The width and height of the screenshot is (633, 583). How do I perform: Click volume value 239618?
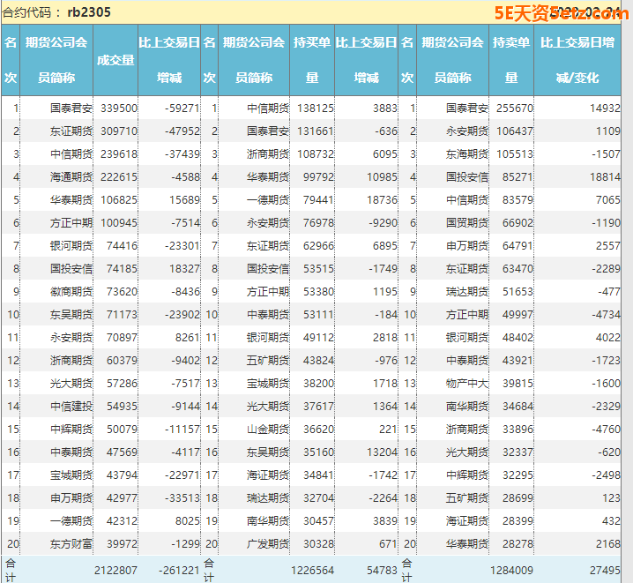[x=119, y=154]
